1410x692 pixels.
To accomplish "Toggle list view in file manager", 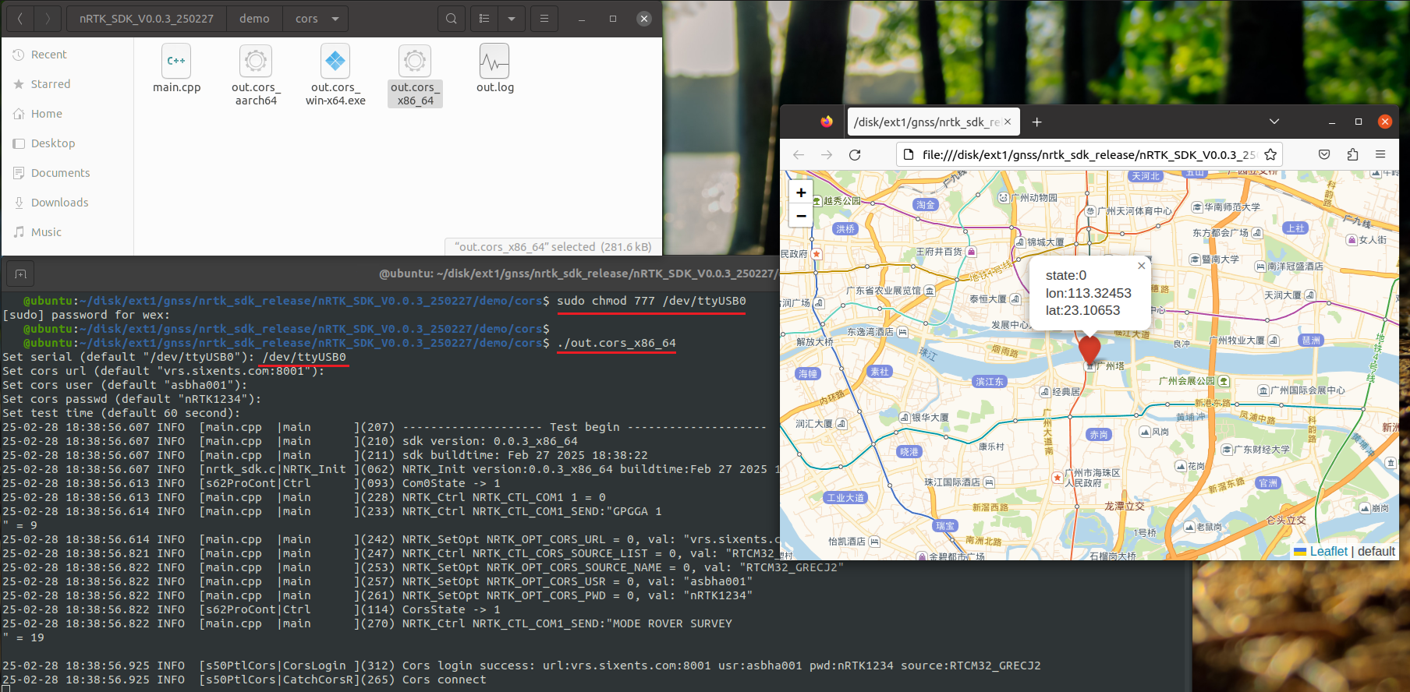I will point(484,19).
